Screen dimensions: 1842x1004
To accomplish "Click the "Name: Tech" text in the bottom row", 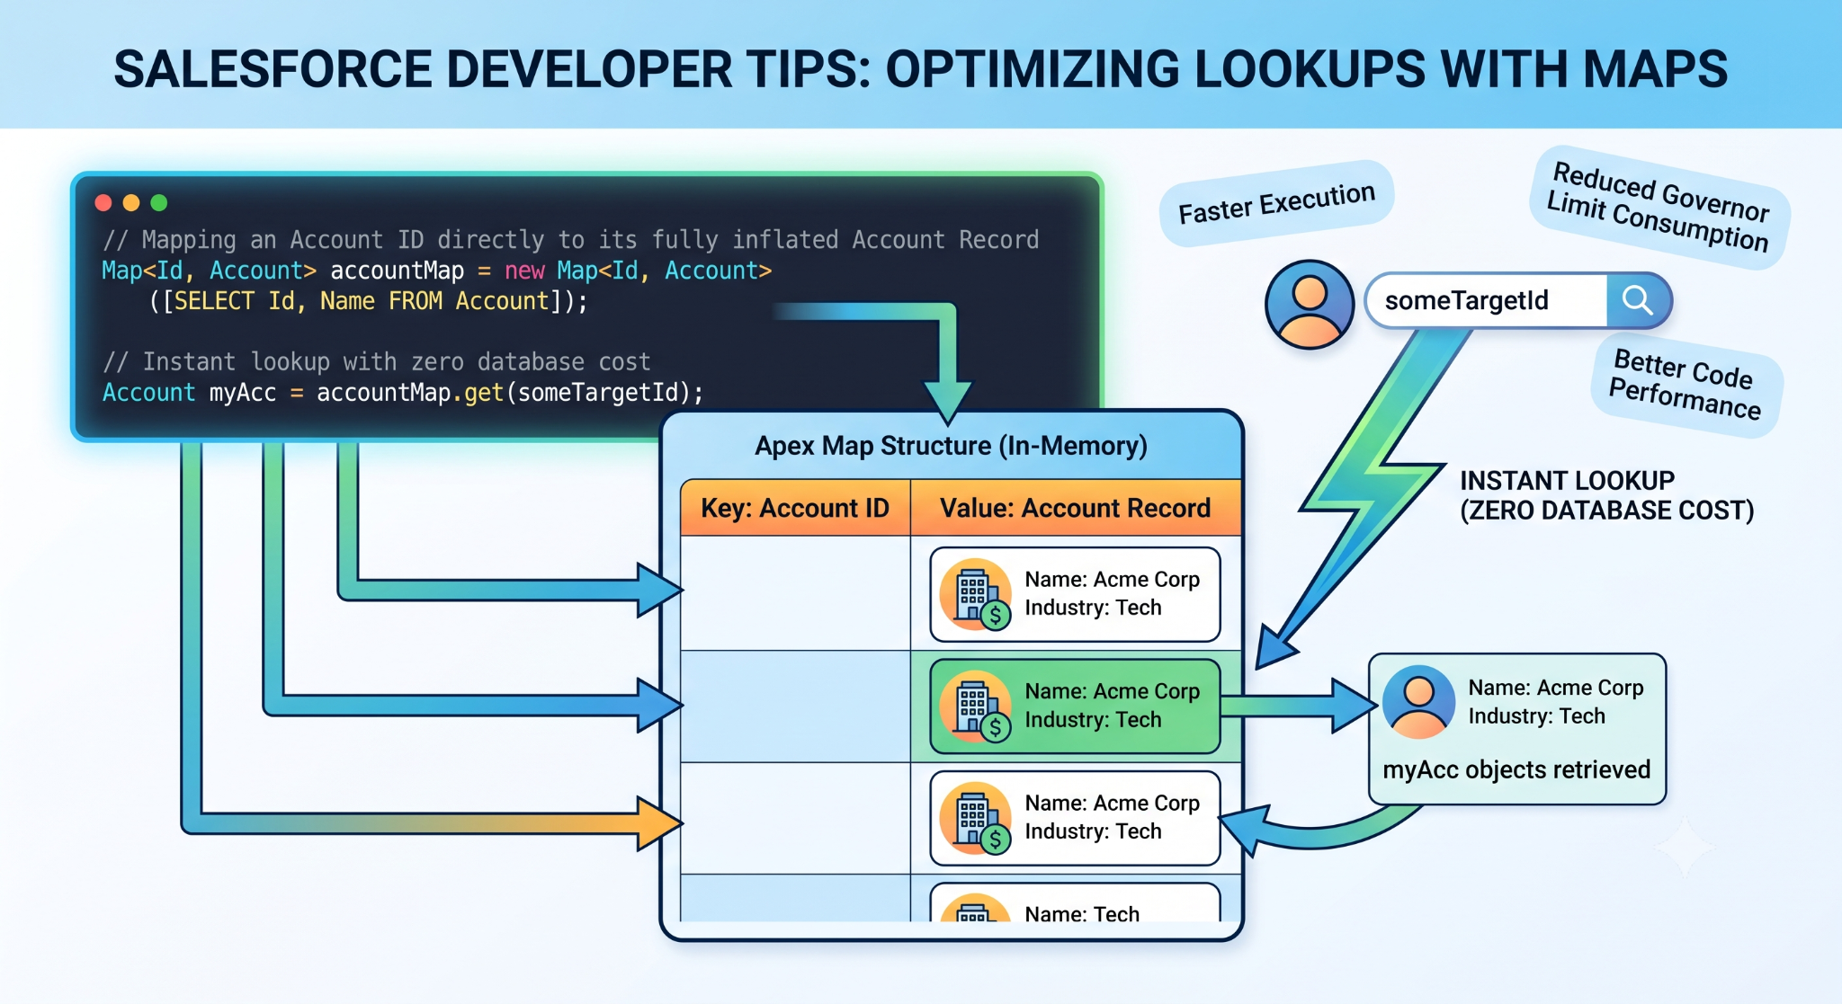I will 1082,914.
